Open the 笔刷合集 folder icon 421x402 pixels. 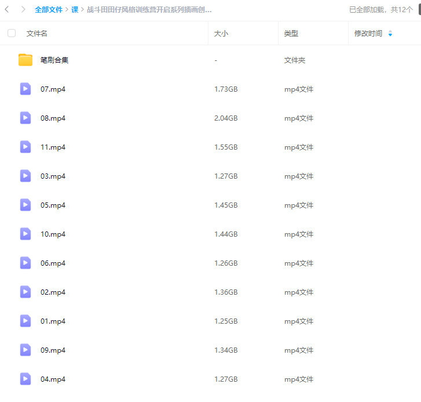[x=25, y=60]
